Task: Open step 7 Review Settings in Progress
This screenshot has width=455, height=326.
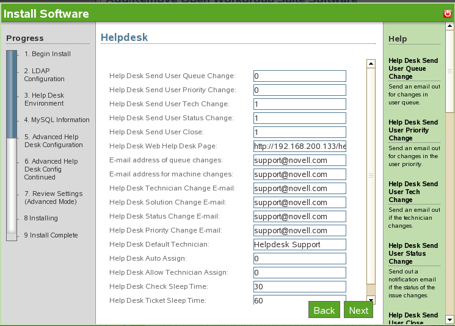Action: pyautogui.click(x=53, y=197)
